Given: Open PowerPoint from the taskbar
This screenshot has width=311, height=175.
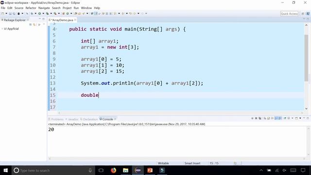Looking at the screenshot, I should (x=150, y=171).
